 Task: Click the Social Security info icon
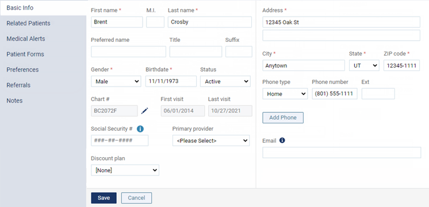(140, 129)
